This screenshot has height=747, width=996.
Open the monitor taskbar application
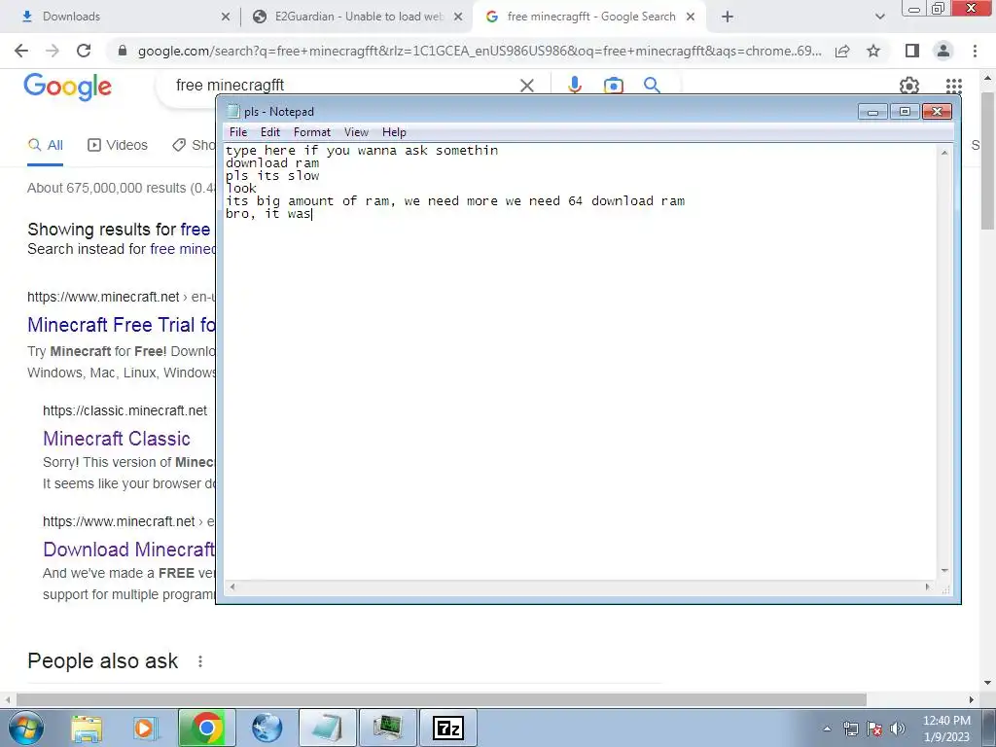coord(388,728)
